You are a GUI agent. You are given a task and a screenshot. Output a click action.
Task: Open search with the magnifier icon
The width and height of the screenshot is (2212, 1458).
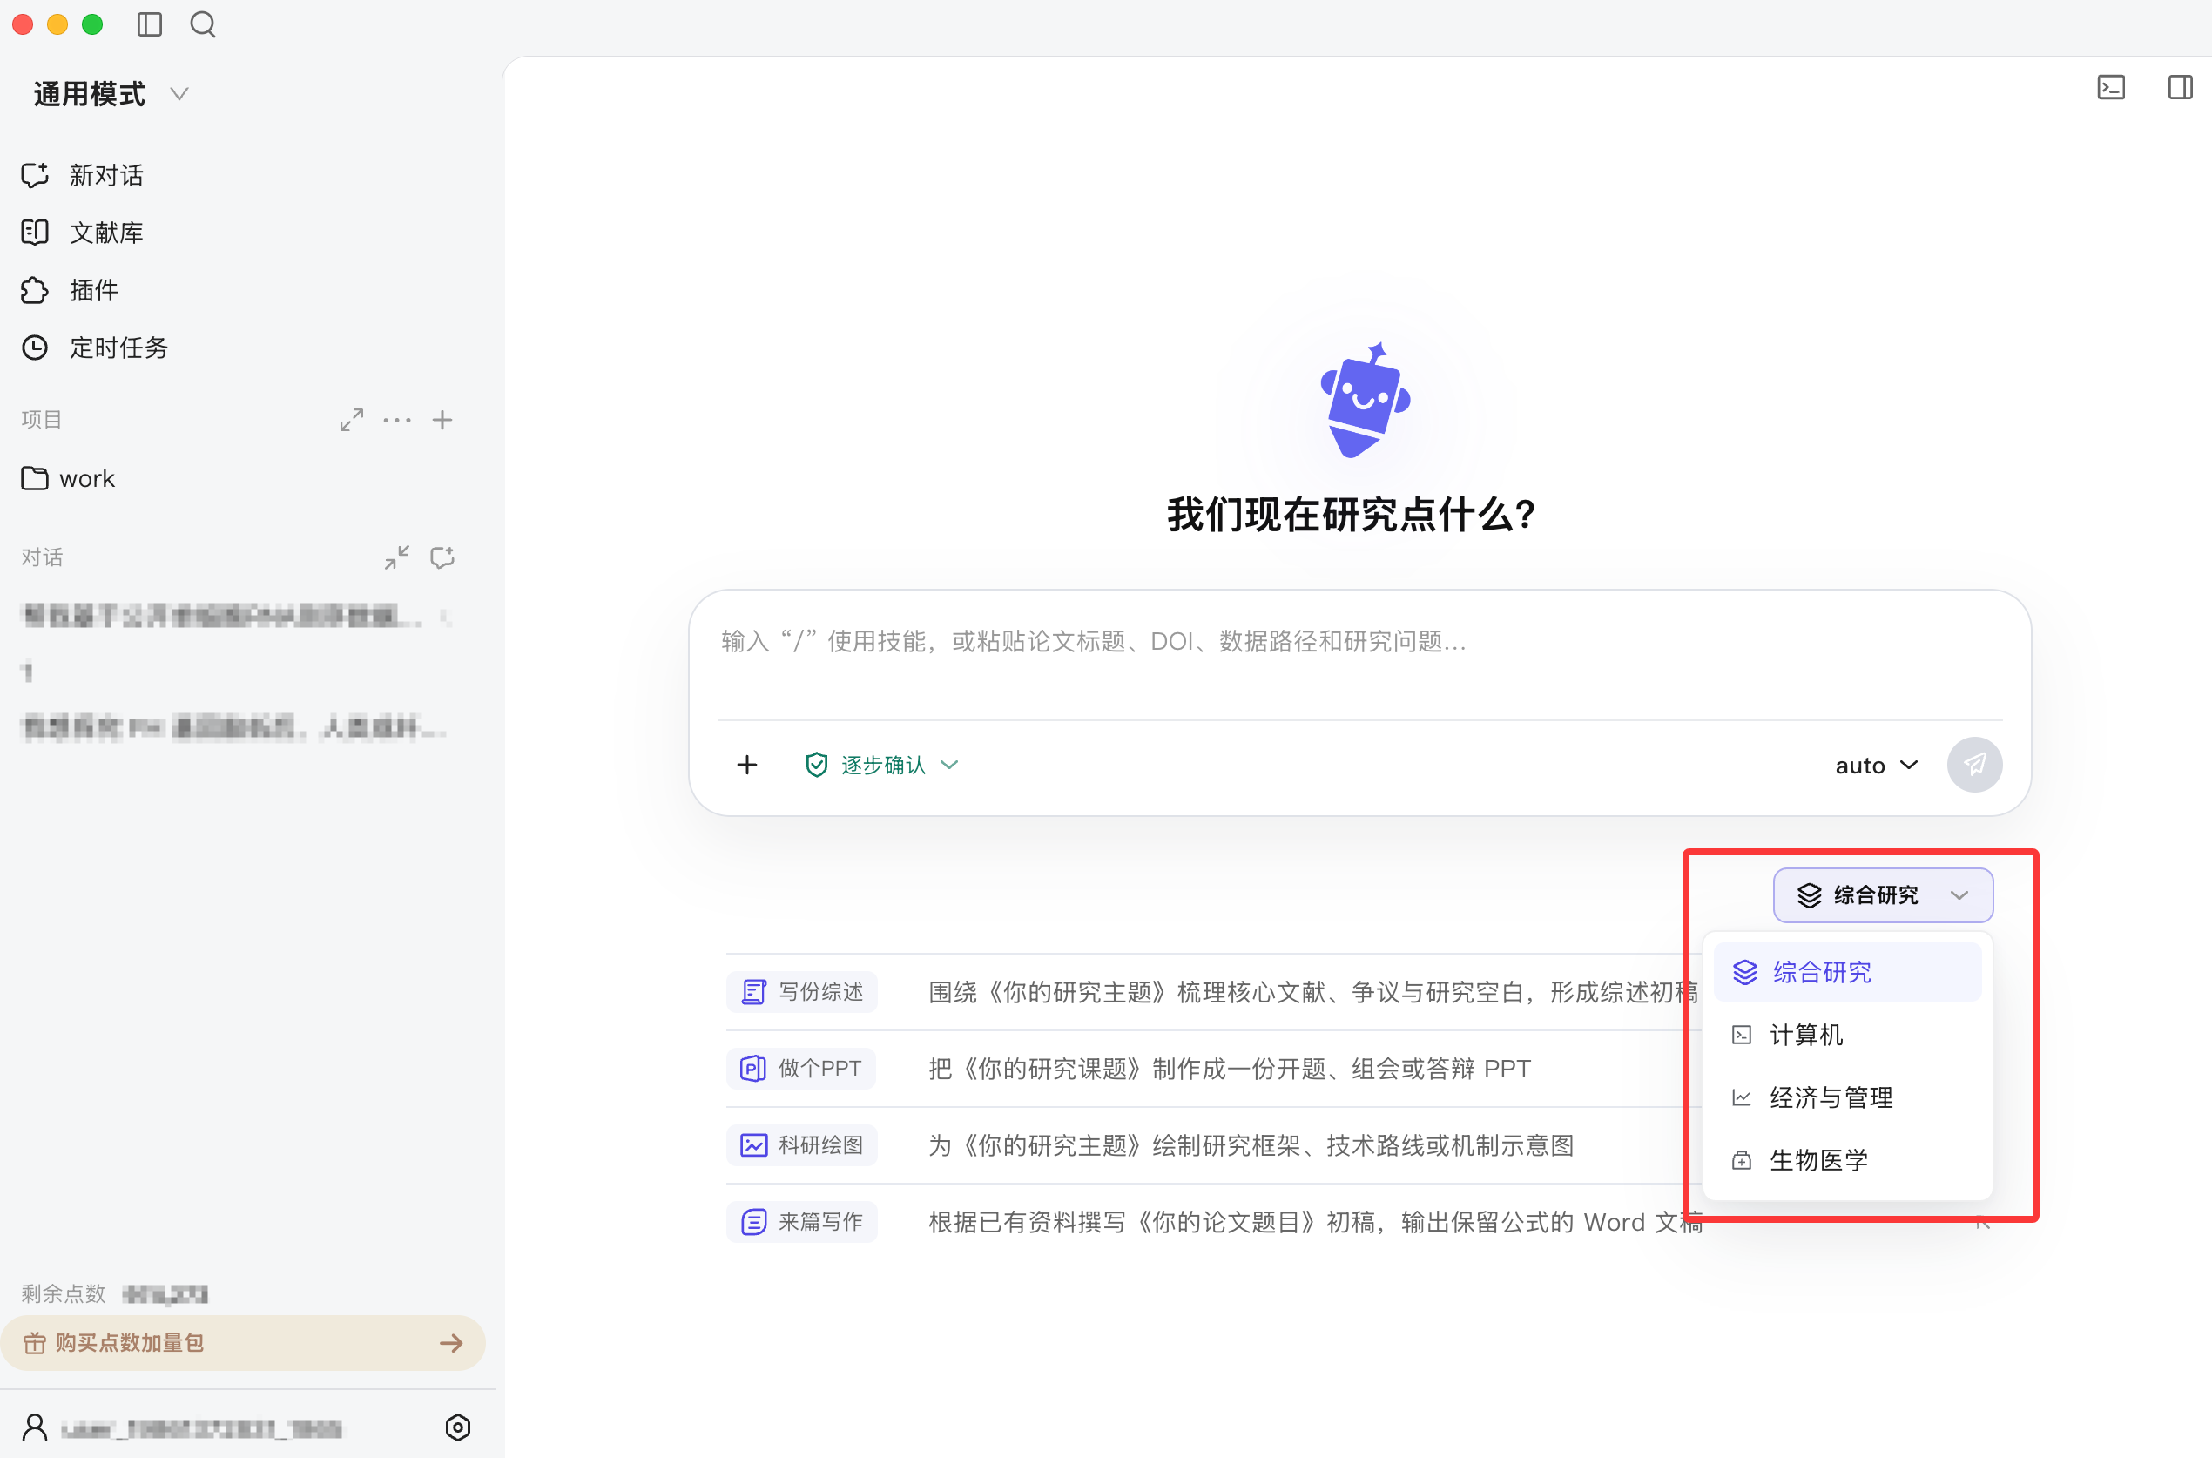[x=203, y=24]
